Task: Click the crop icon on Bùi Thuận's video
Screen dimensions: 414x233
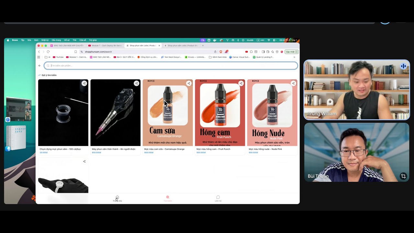Action: coord(403,176)
